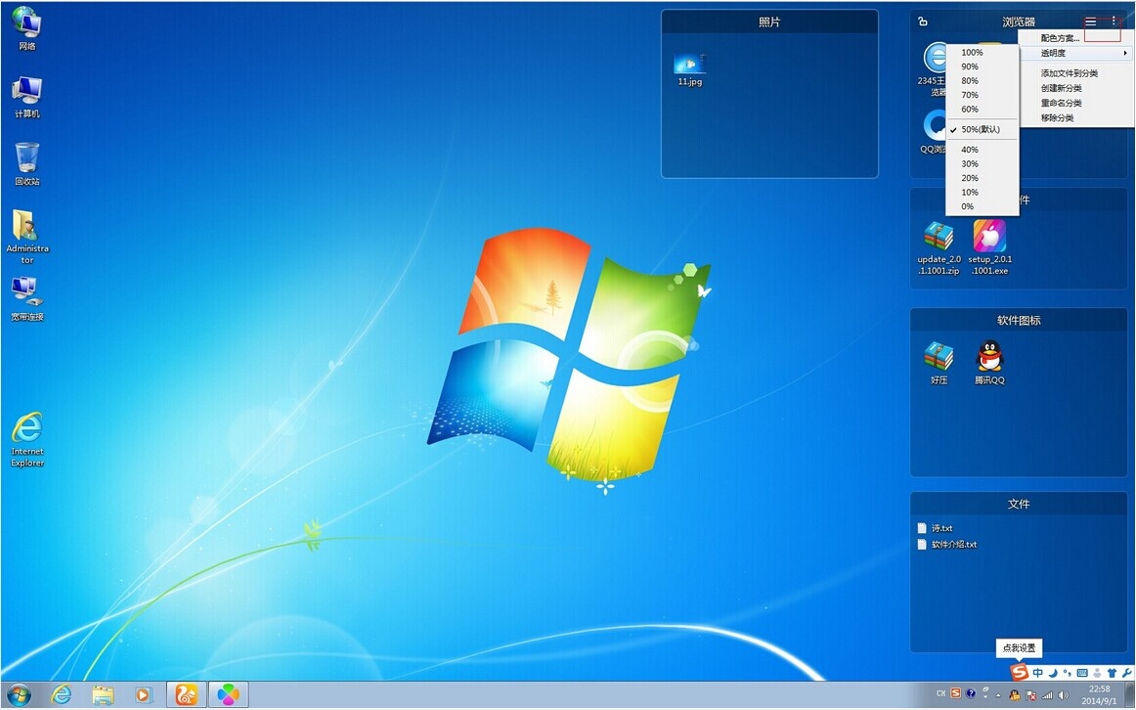The image size is (1136, 710).
Task: Open the Windows Start button
Action: 20,695
